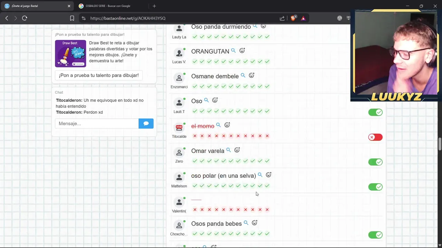Click the Mattelson player avatar

tap(179, 177)
